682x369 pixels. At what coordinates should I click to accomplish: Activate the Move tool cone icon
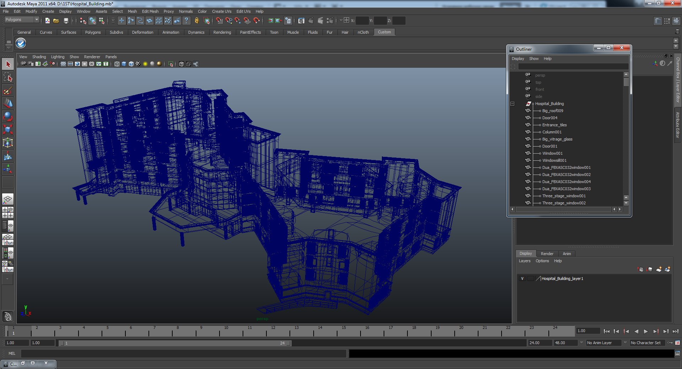click(8, 103)
